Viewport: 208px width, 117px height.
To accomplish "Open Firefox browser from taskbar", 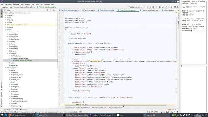I will [x=17, y=115].
